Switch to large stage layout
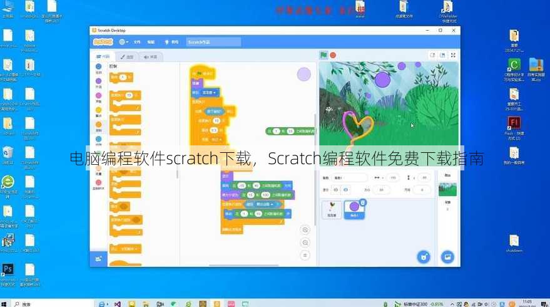550x307 pixels. 442,55
